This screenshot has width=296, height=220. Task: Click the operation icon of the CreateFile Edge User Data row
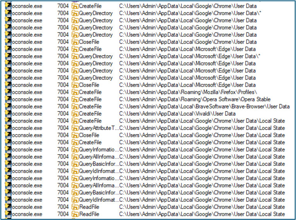tap(75, 49)
